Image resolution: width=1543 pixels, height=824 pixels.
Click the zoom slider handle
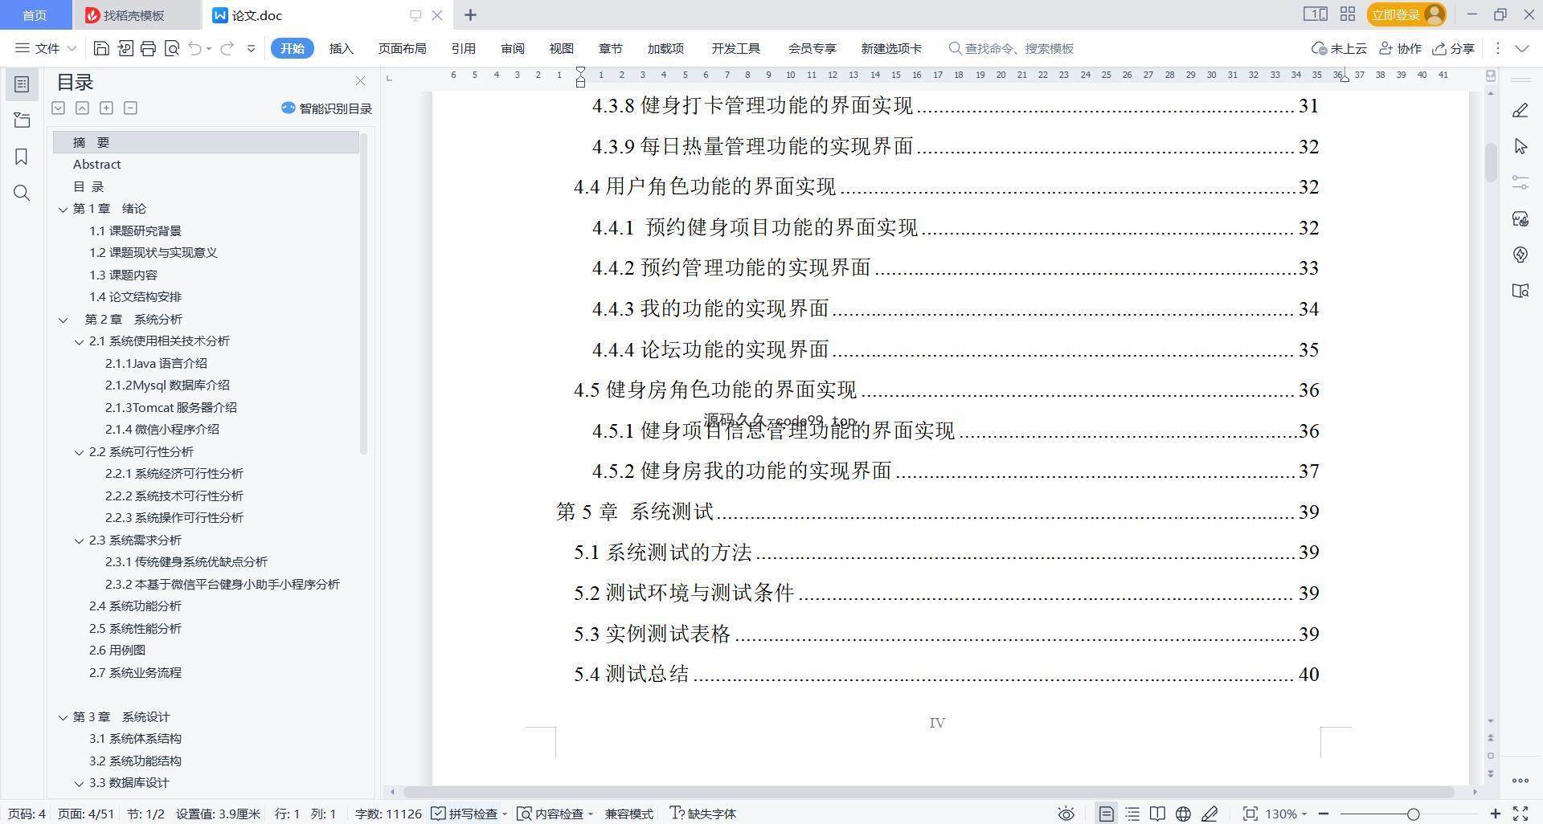[1413, 814]
